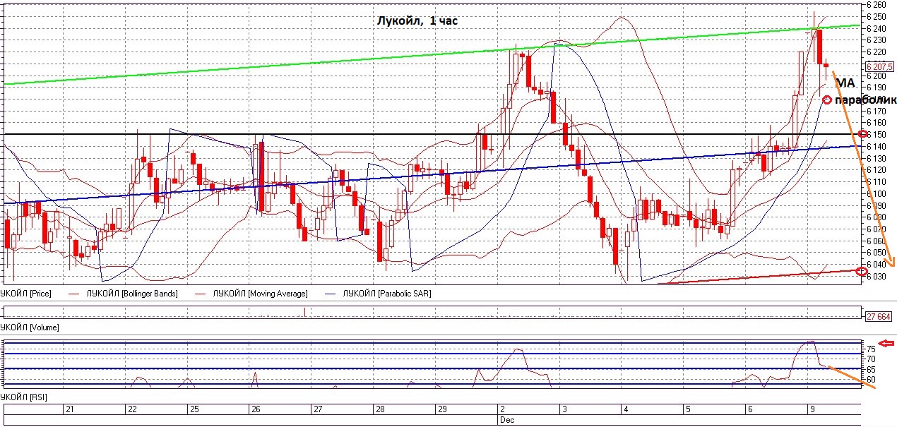Viewport: 897px width, 427px height.
Task: Click the current price box 6 207,5
Action: (x=879, y=66)
